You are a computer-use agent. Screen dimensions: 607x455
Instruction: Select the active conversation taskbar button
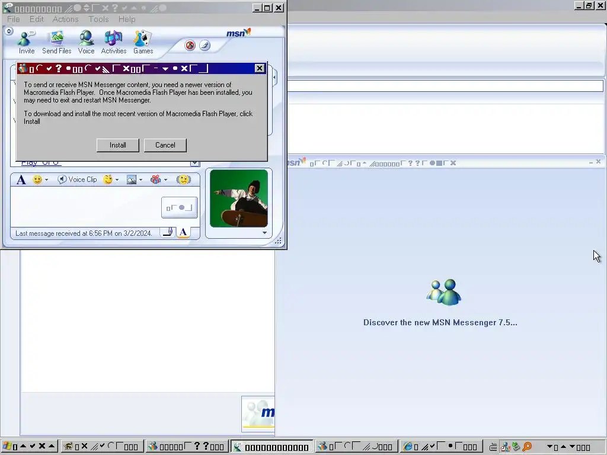(271, 447)
